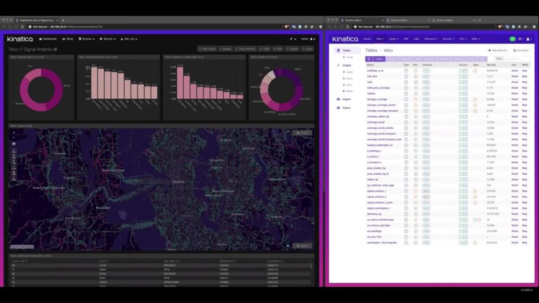Click the refresh icon above the tables list
The image size is (539, 303).
point(370,60)
